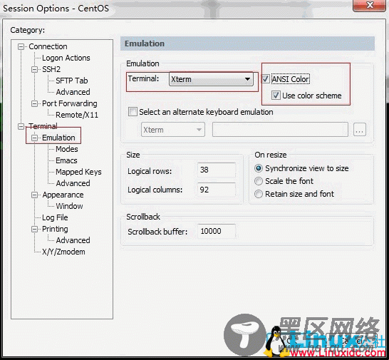Select X/Y/Zmodem category
Screen dimensions: 389x360
point(63,252)
